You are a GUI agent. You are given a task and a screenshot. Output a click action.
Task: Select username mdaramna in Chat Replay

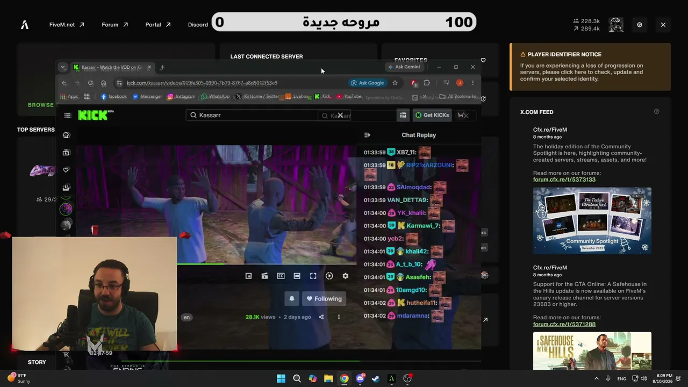point(413,316)
